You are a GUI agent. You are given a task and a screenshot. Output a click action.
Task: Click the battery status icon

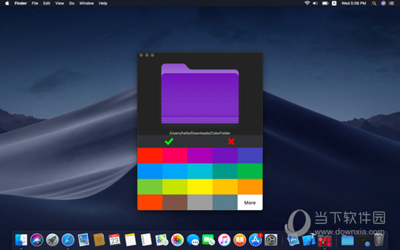325,3
